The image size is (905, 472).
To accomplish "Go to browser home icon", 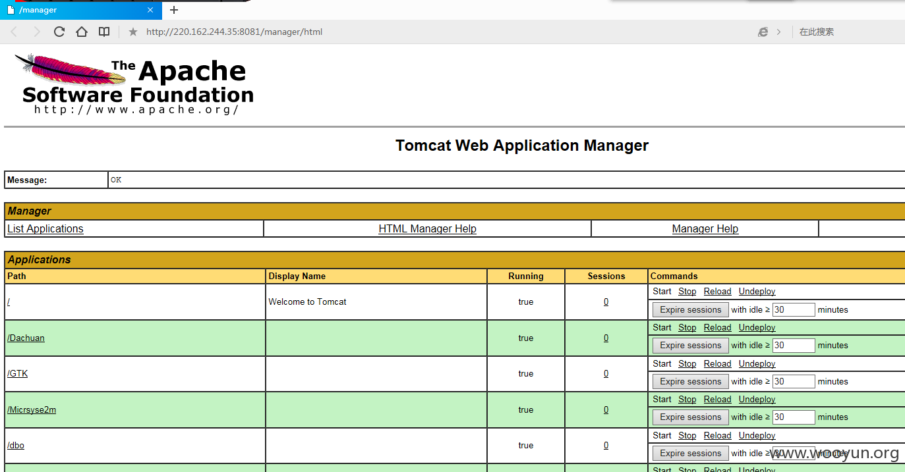I will point(81,32).
